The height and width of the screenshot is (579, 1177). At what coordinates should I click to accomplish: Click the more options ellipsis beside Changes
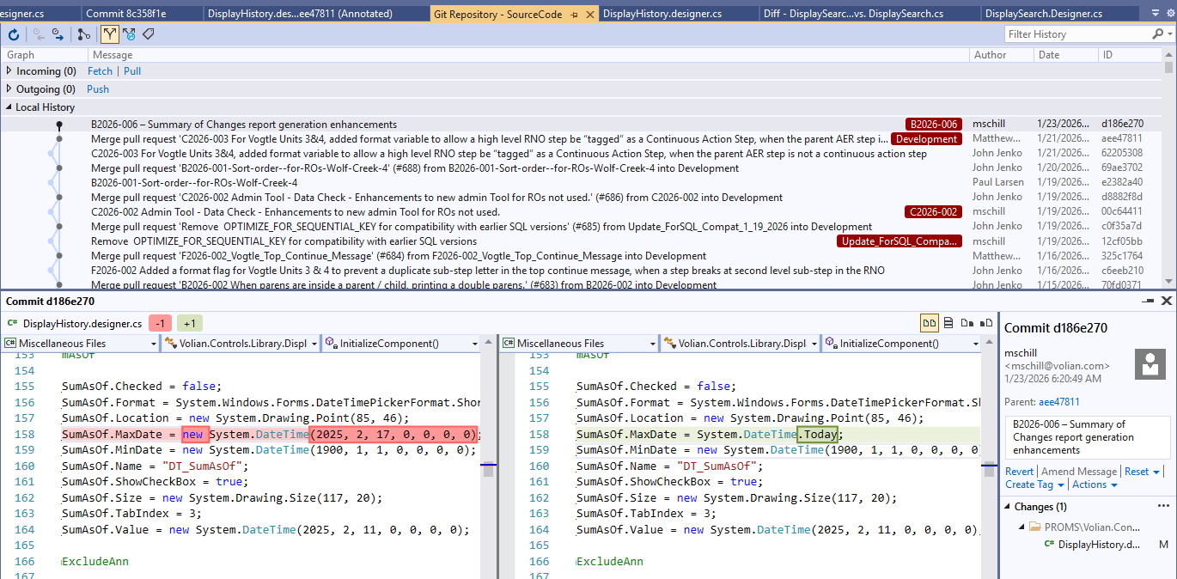(x=1163, y=507)
